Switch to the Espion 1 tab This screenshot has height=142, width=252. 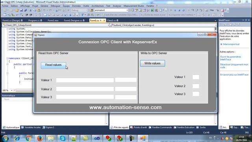point(48,127)
